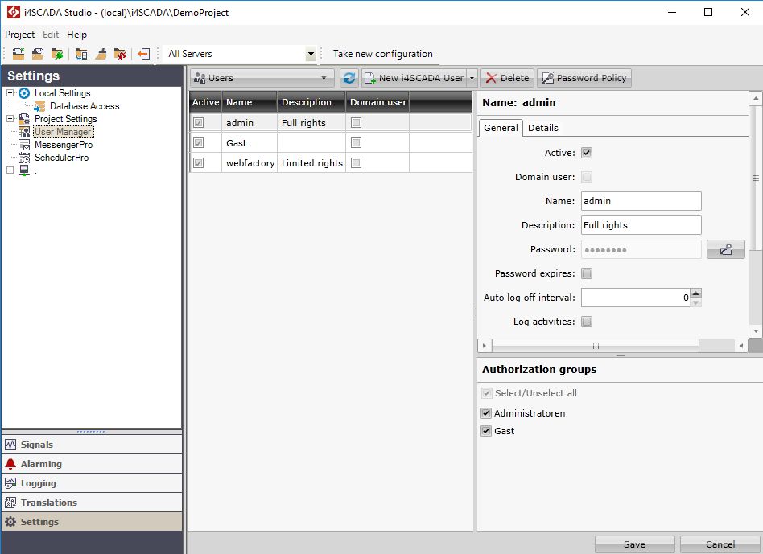Viewport: 763px width, 554px height.
Task: Click the Description field containing Full rights
Action: pyautogui.click(x=641, y=225)
